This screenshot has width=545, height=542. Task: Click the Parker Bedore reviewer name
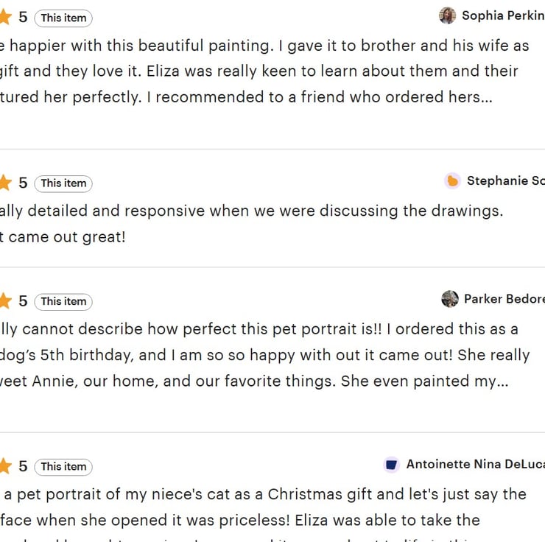point(504,298)
